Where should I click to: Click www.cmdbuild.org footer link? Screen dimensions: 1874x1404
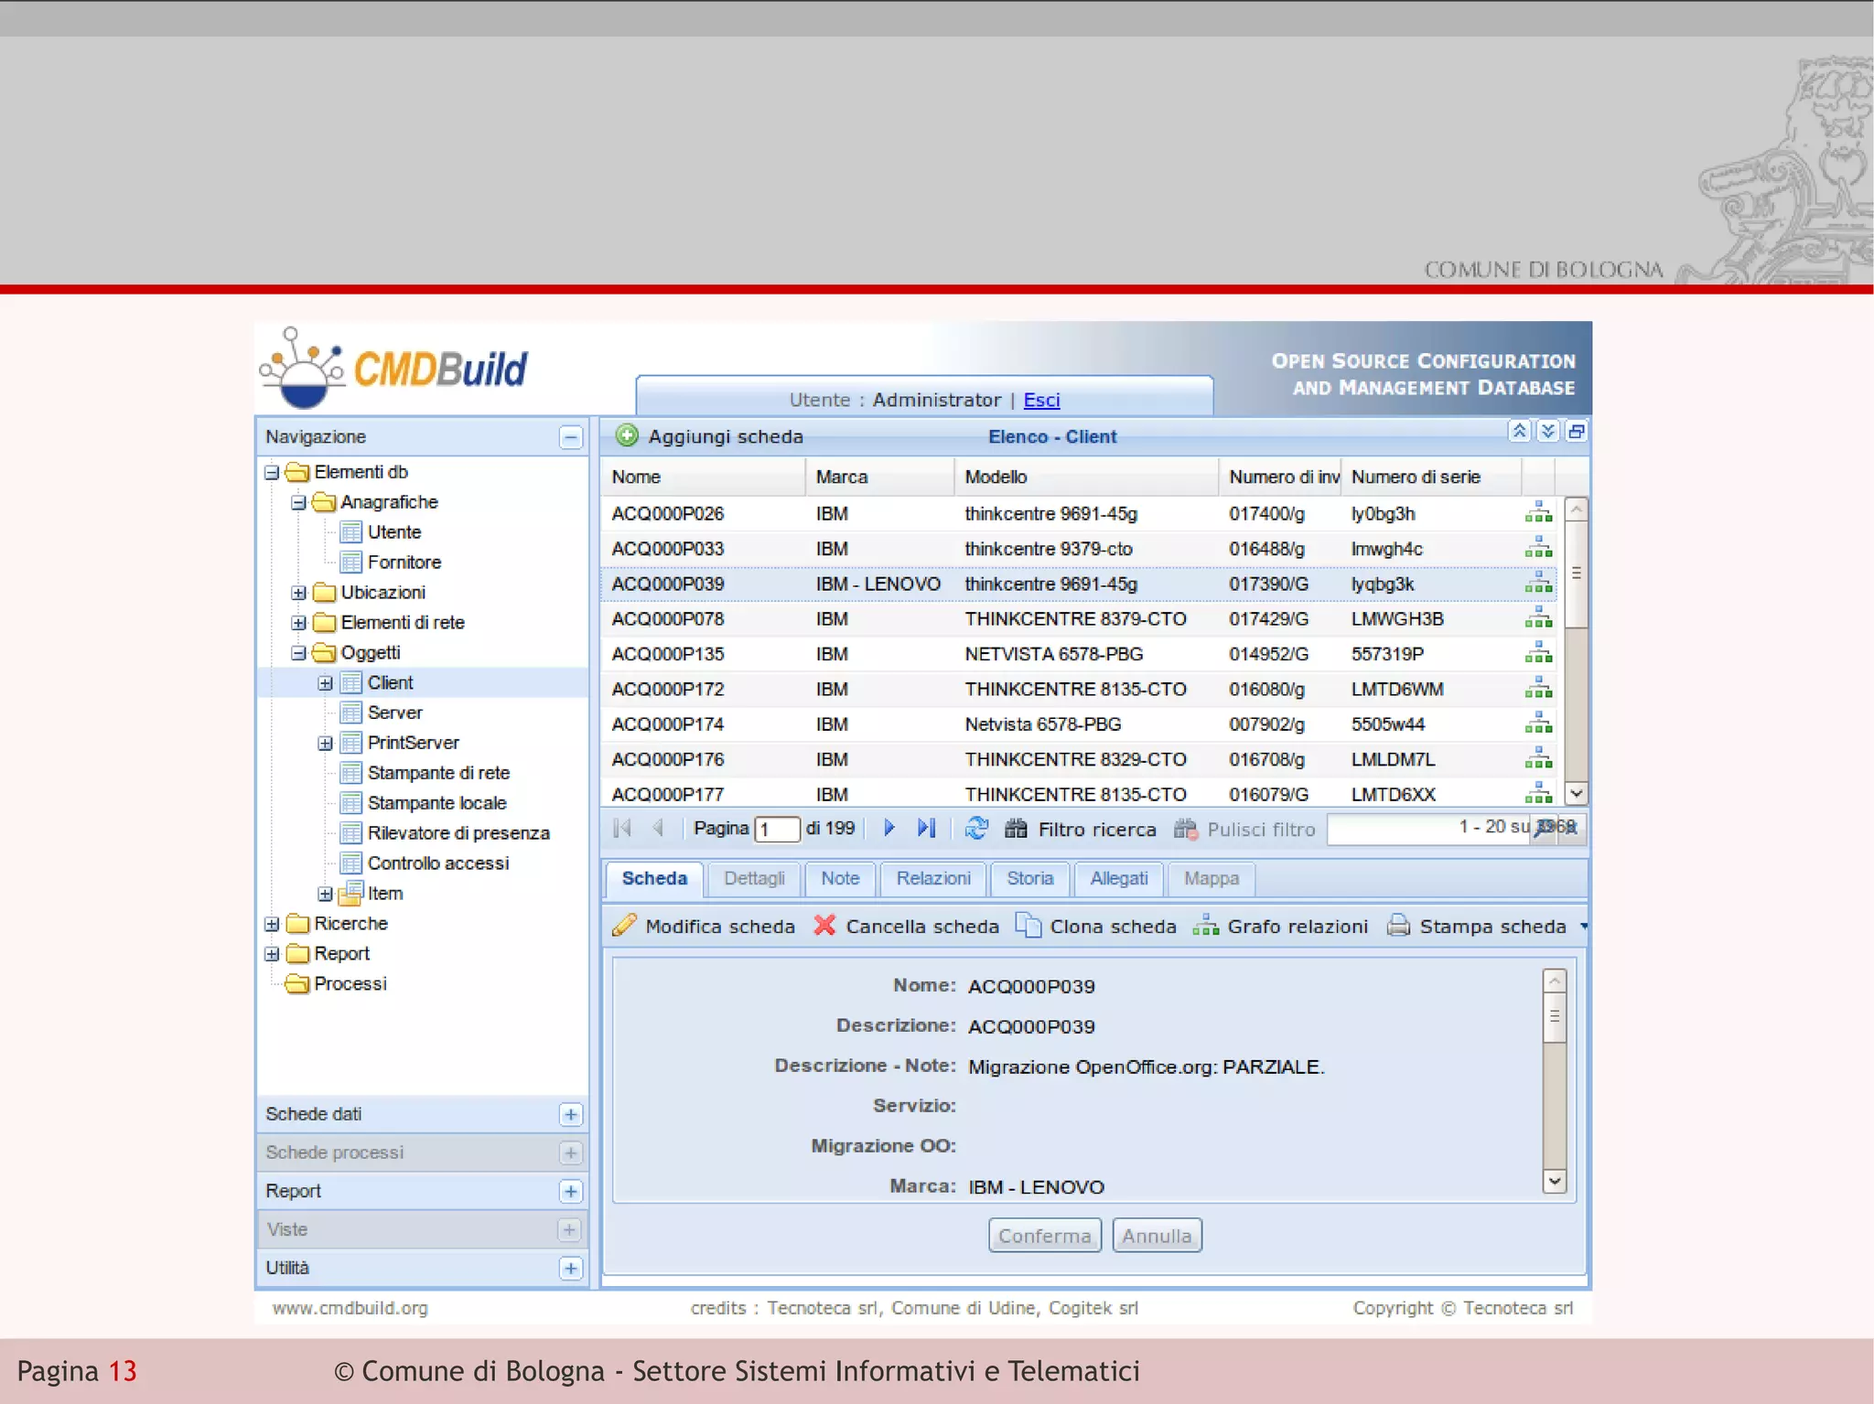tap(350, 1308)
